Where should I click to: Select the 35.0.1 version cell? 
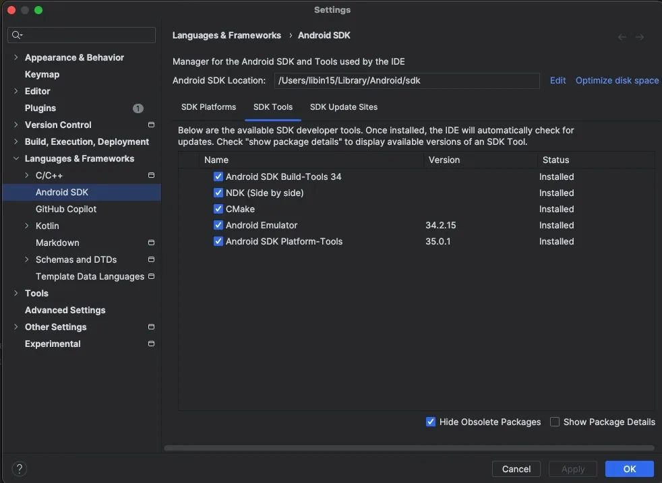point(438,242)
